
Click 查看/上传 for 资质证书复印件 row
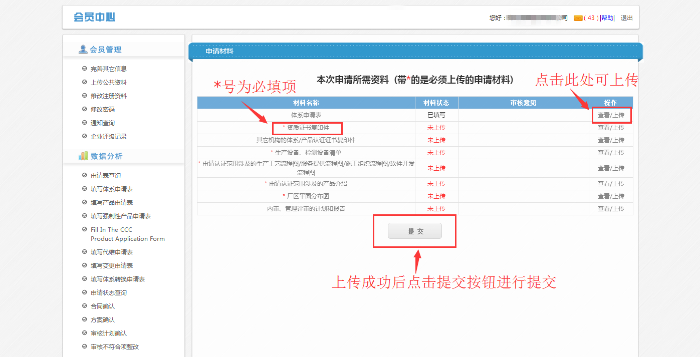click(x=611, y=128)
